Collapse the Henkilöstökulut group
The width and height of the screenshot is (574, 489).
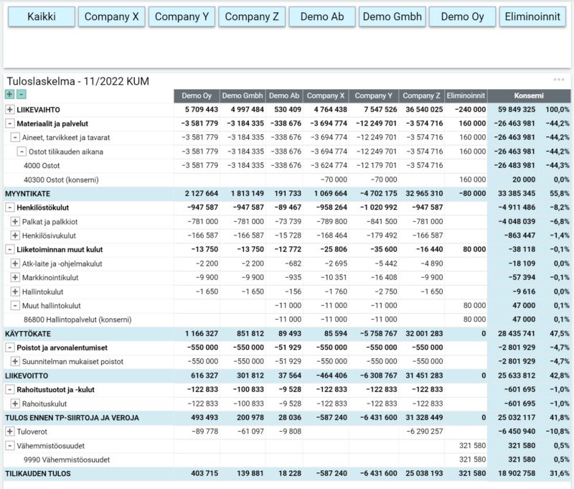pyautogui.click(x=9, y=208)
